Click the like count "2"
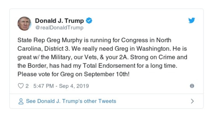The width and height of the screenshot is (213, 118). coord(27,86)
